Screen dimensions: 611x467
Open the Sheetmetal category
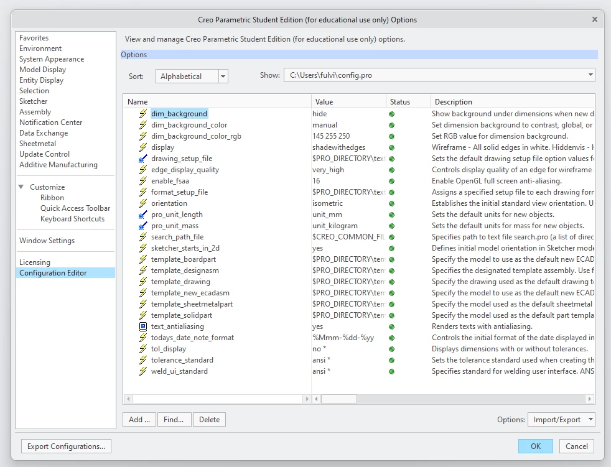[x=38, y=143]
